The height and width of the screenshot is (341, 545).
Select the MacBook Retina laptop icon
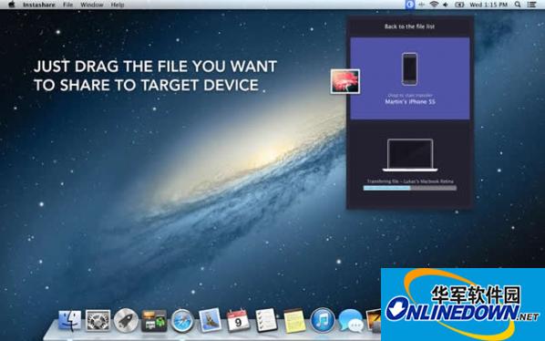[410, 155]
